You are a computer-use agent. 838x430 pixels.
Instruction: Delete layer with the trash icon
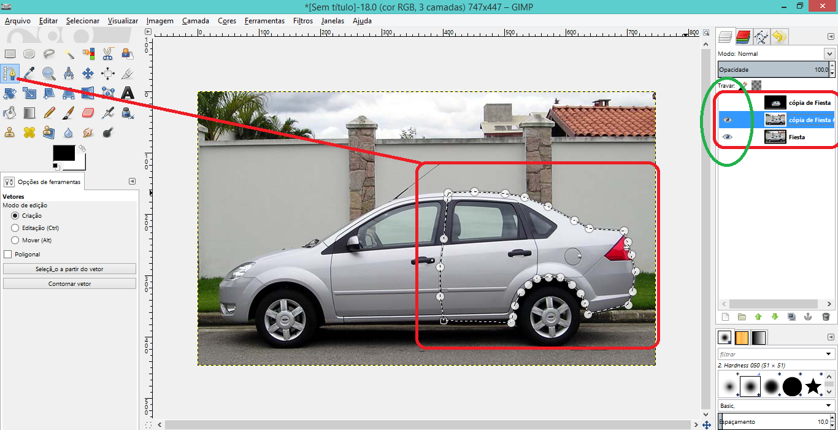pyautogui.click(x=826, y=317)
